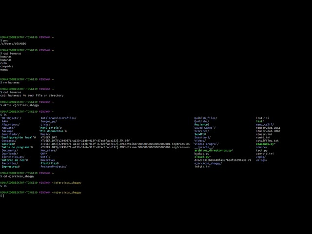
Task: Click the plain NTUSER.DAT file name
Action: tap(49, 137)
